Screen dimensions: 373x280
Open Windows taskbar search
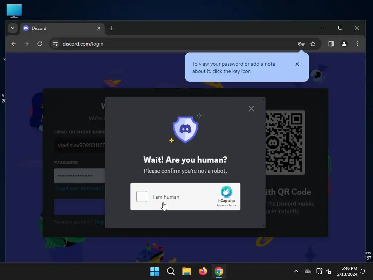click(x=170, y=271)
